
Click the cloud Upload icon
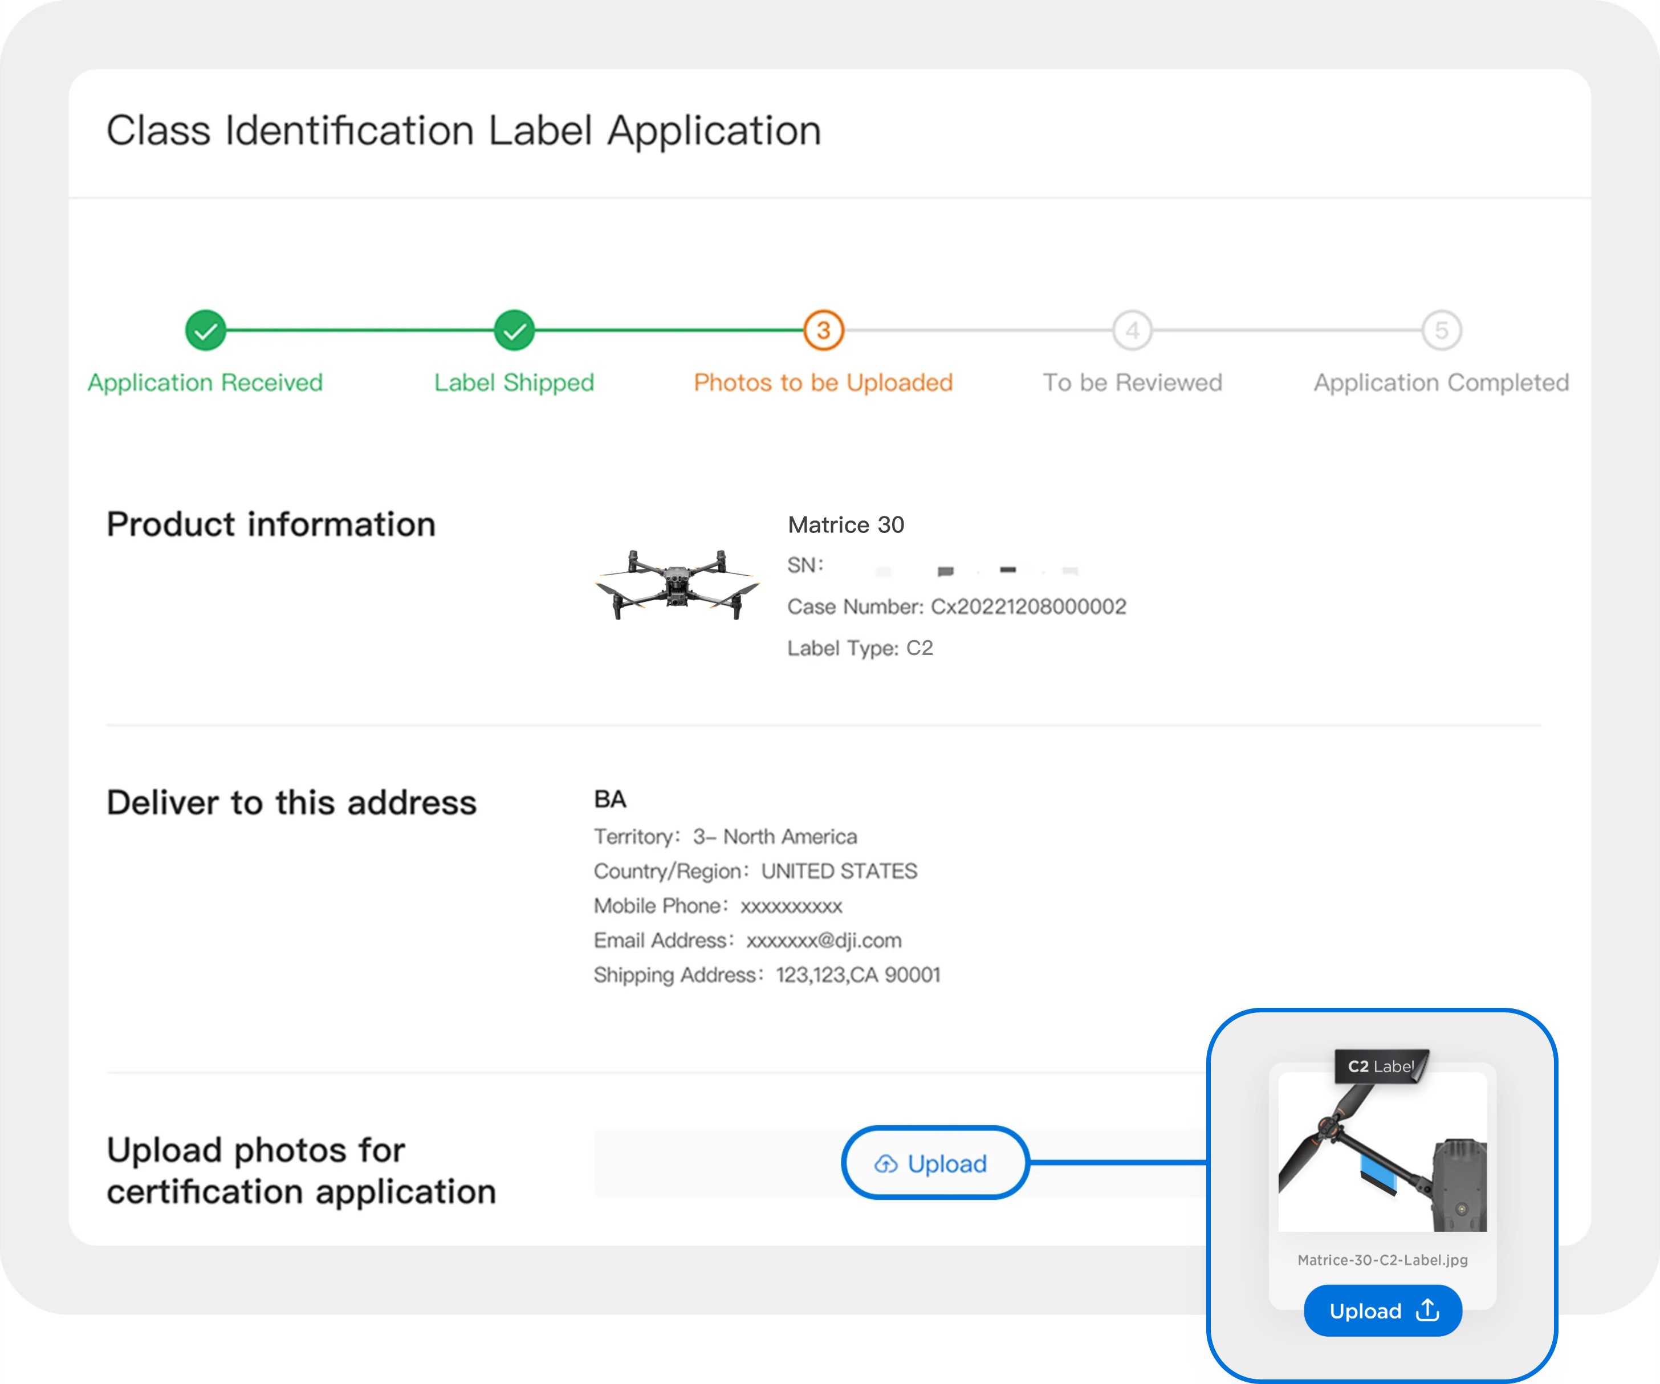(x=887, y=1163)
